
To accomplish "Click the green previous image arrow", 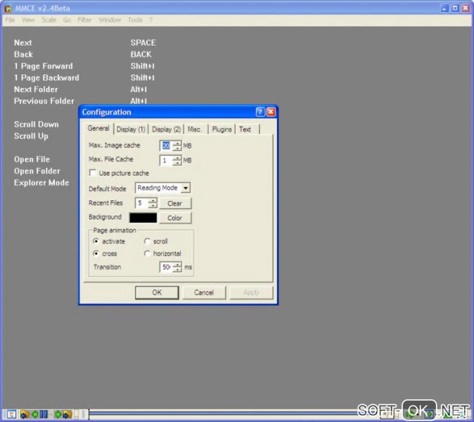I will [35, 414].
